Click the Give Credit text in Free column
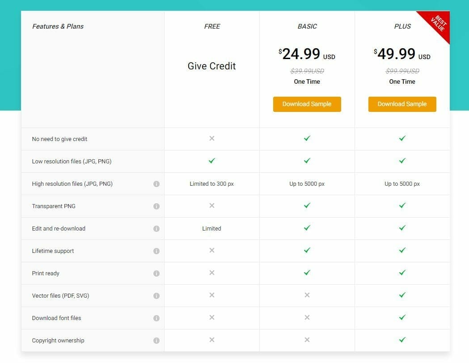Viewport: 469px width, 363px height. 211,66
